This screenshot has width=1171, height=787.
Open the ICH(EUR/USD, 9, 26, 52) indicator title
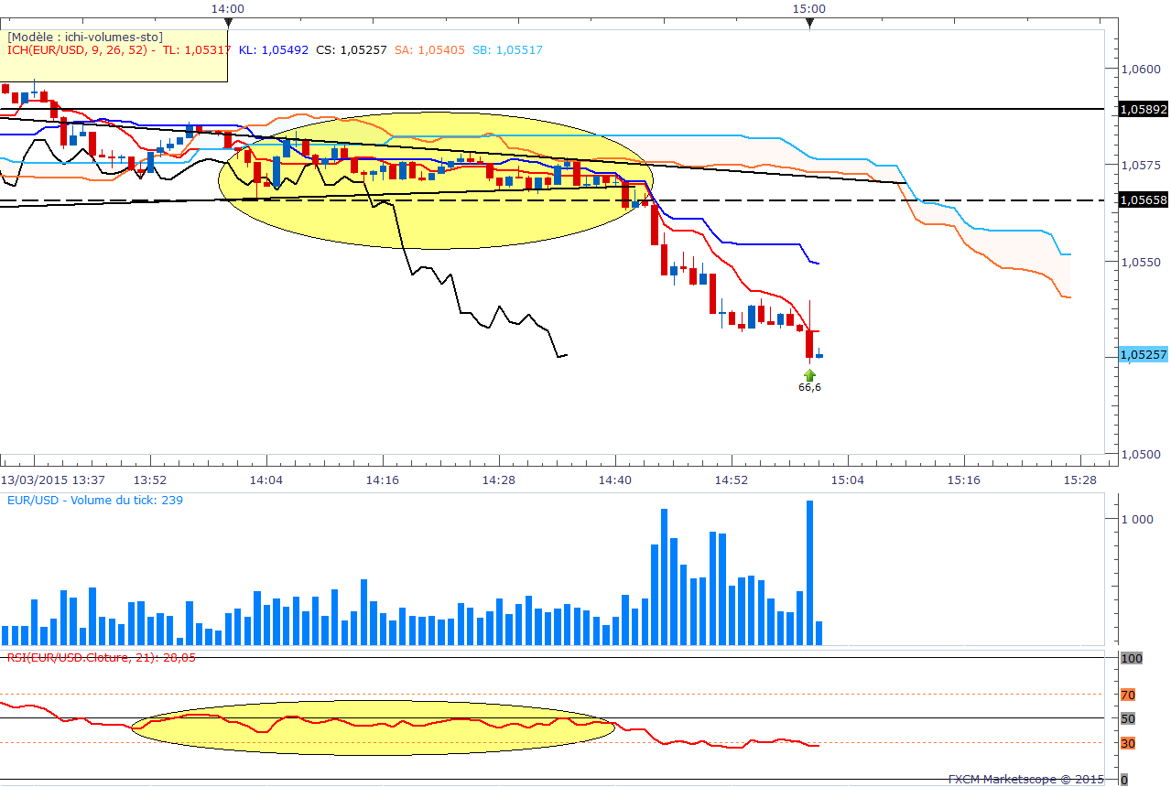pos(81,50)
